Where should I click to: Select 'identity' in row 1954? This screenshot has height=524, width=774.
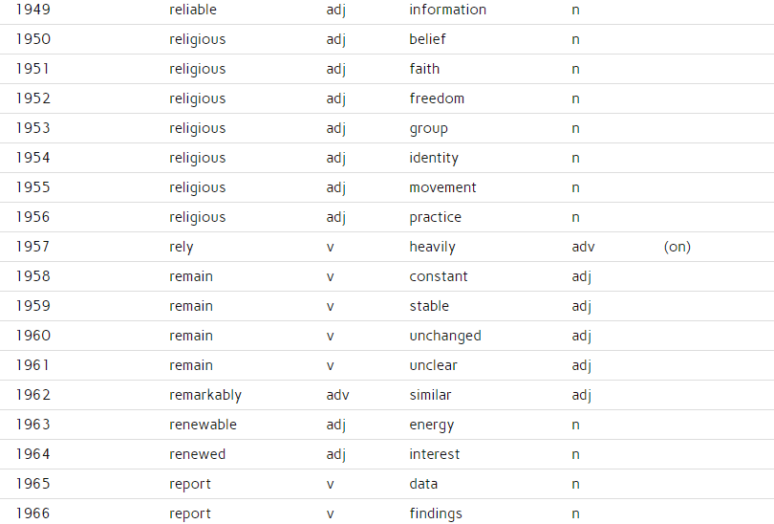(x=434, y=159)
